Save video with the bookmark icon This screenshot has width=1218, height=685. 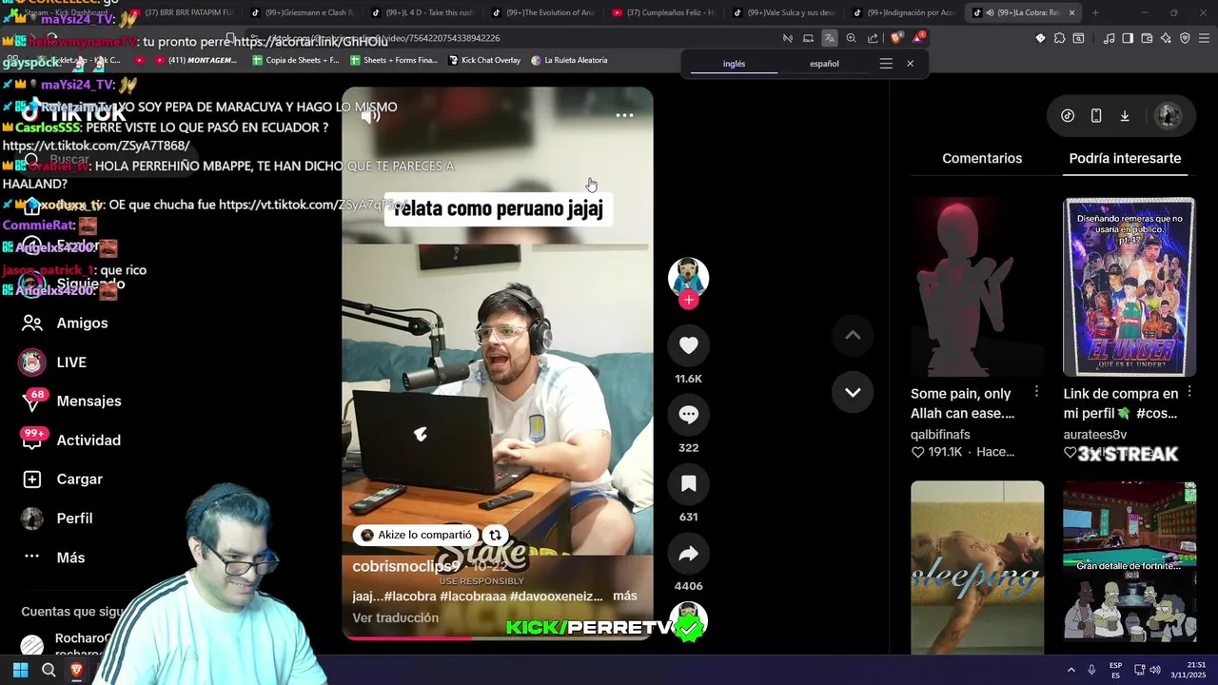[688, 484]
